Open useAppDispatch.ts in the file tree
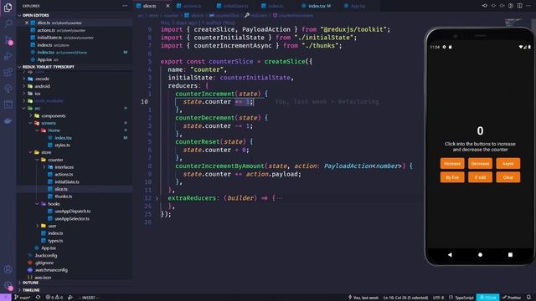 [x=73, y=212]
